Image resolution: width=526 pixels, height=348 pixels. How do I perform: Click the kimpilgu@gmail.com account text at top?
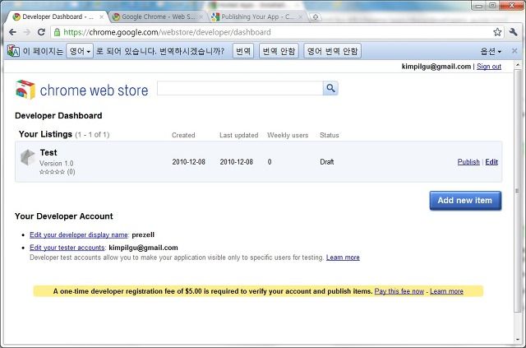(x=436, y=67)
